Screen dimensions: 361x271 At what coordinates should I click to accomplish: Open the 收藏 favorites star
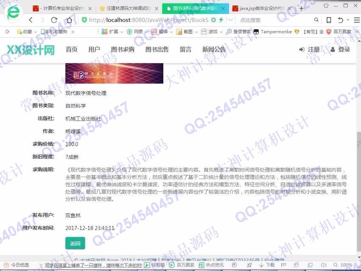click(x=25, y=32)
